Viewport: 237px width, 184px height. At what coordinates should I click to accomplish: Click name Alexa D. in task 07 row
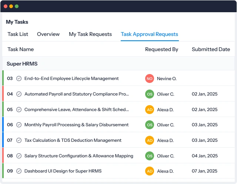tap(165, 140)
